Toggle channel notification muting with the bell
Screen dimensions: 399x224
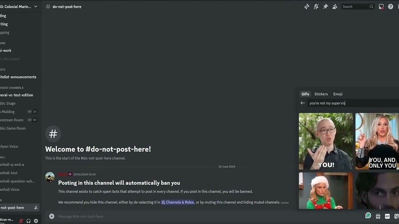316,6
